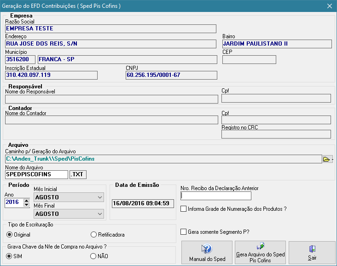Click the Nome do Responsável field
337x266 pixels.
(111, 99)
